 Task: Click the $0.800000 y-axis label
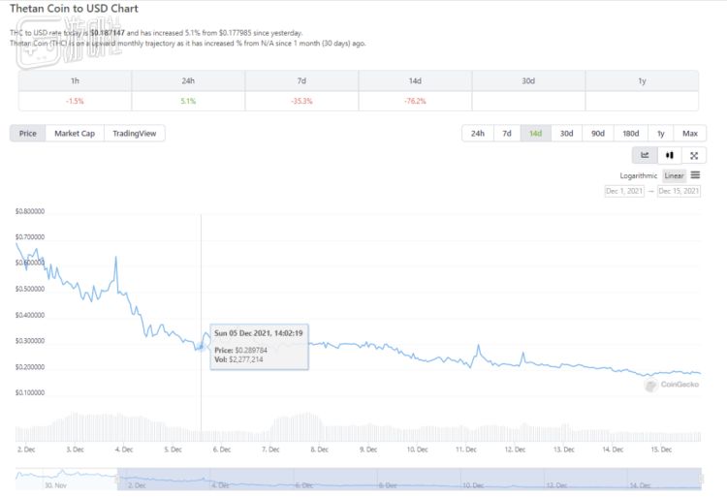(30, 211)
